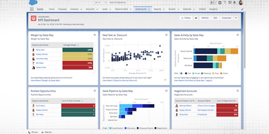Expand the Accounts tab chevron
The width and height of the screenshot is (269, 134).
pyautogui.click(x=97, y=9)
